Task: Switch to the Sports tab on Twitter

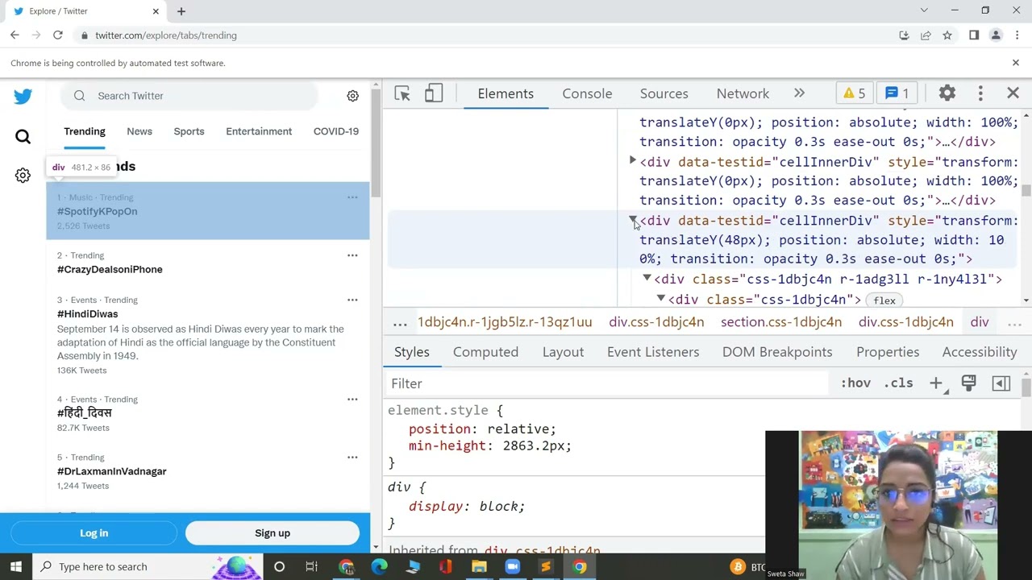Action: pyautogui.click(x=189, y=131)
